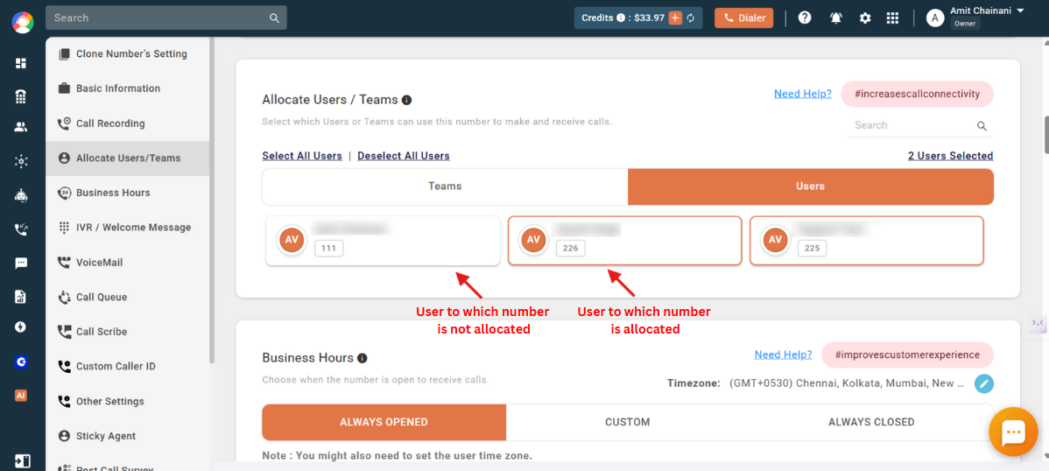
Task: Open IVR / Welcome Message in the sidebar
Action: point(128,228)
